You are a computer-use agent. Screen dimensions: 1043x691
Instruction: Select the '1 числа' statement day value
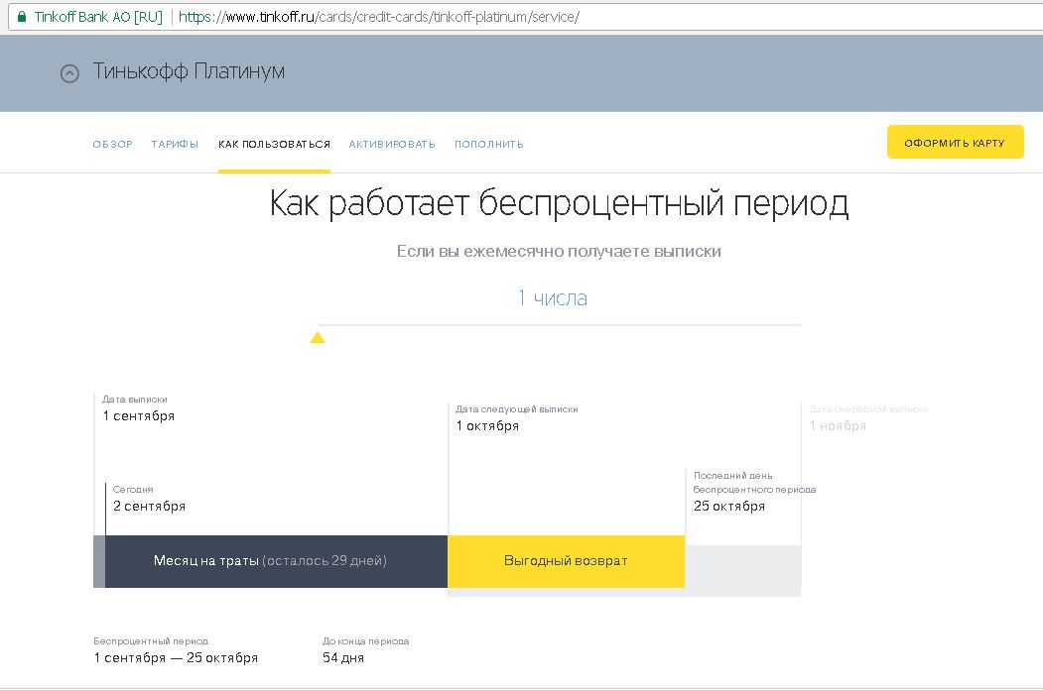click(x=553, y=298)
